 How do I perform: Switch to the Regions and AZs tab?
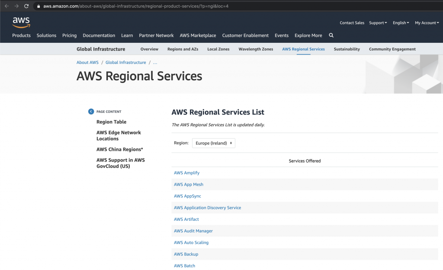(183, 49)
